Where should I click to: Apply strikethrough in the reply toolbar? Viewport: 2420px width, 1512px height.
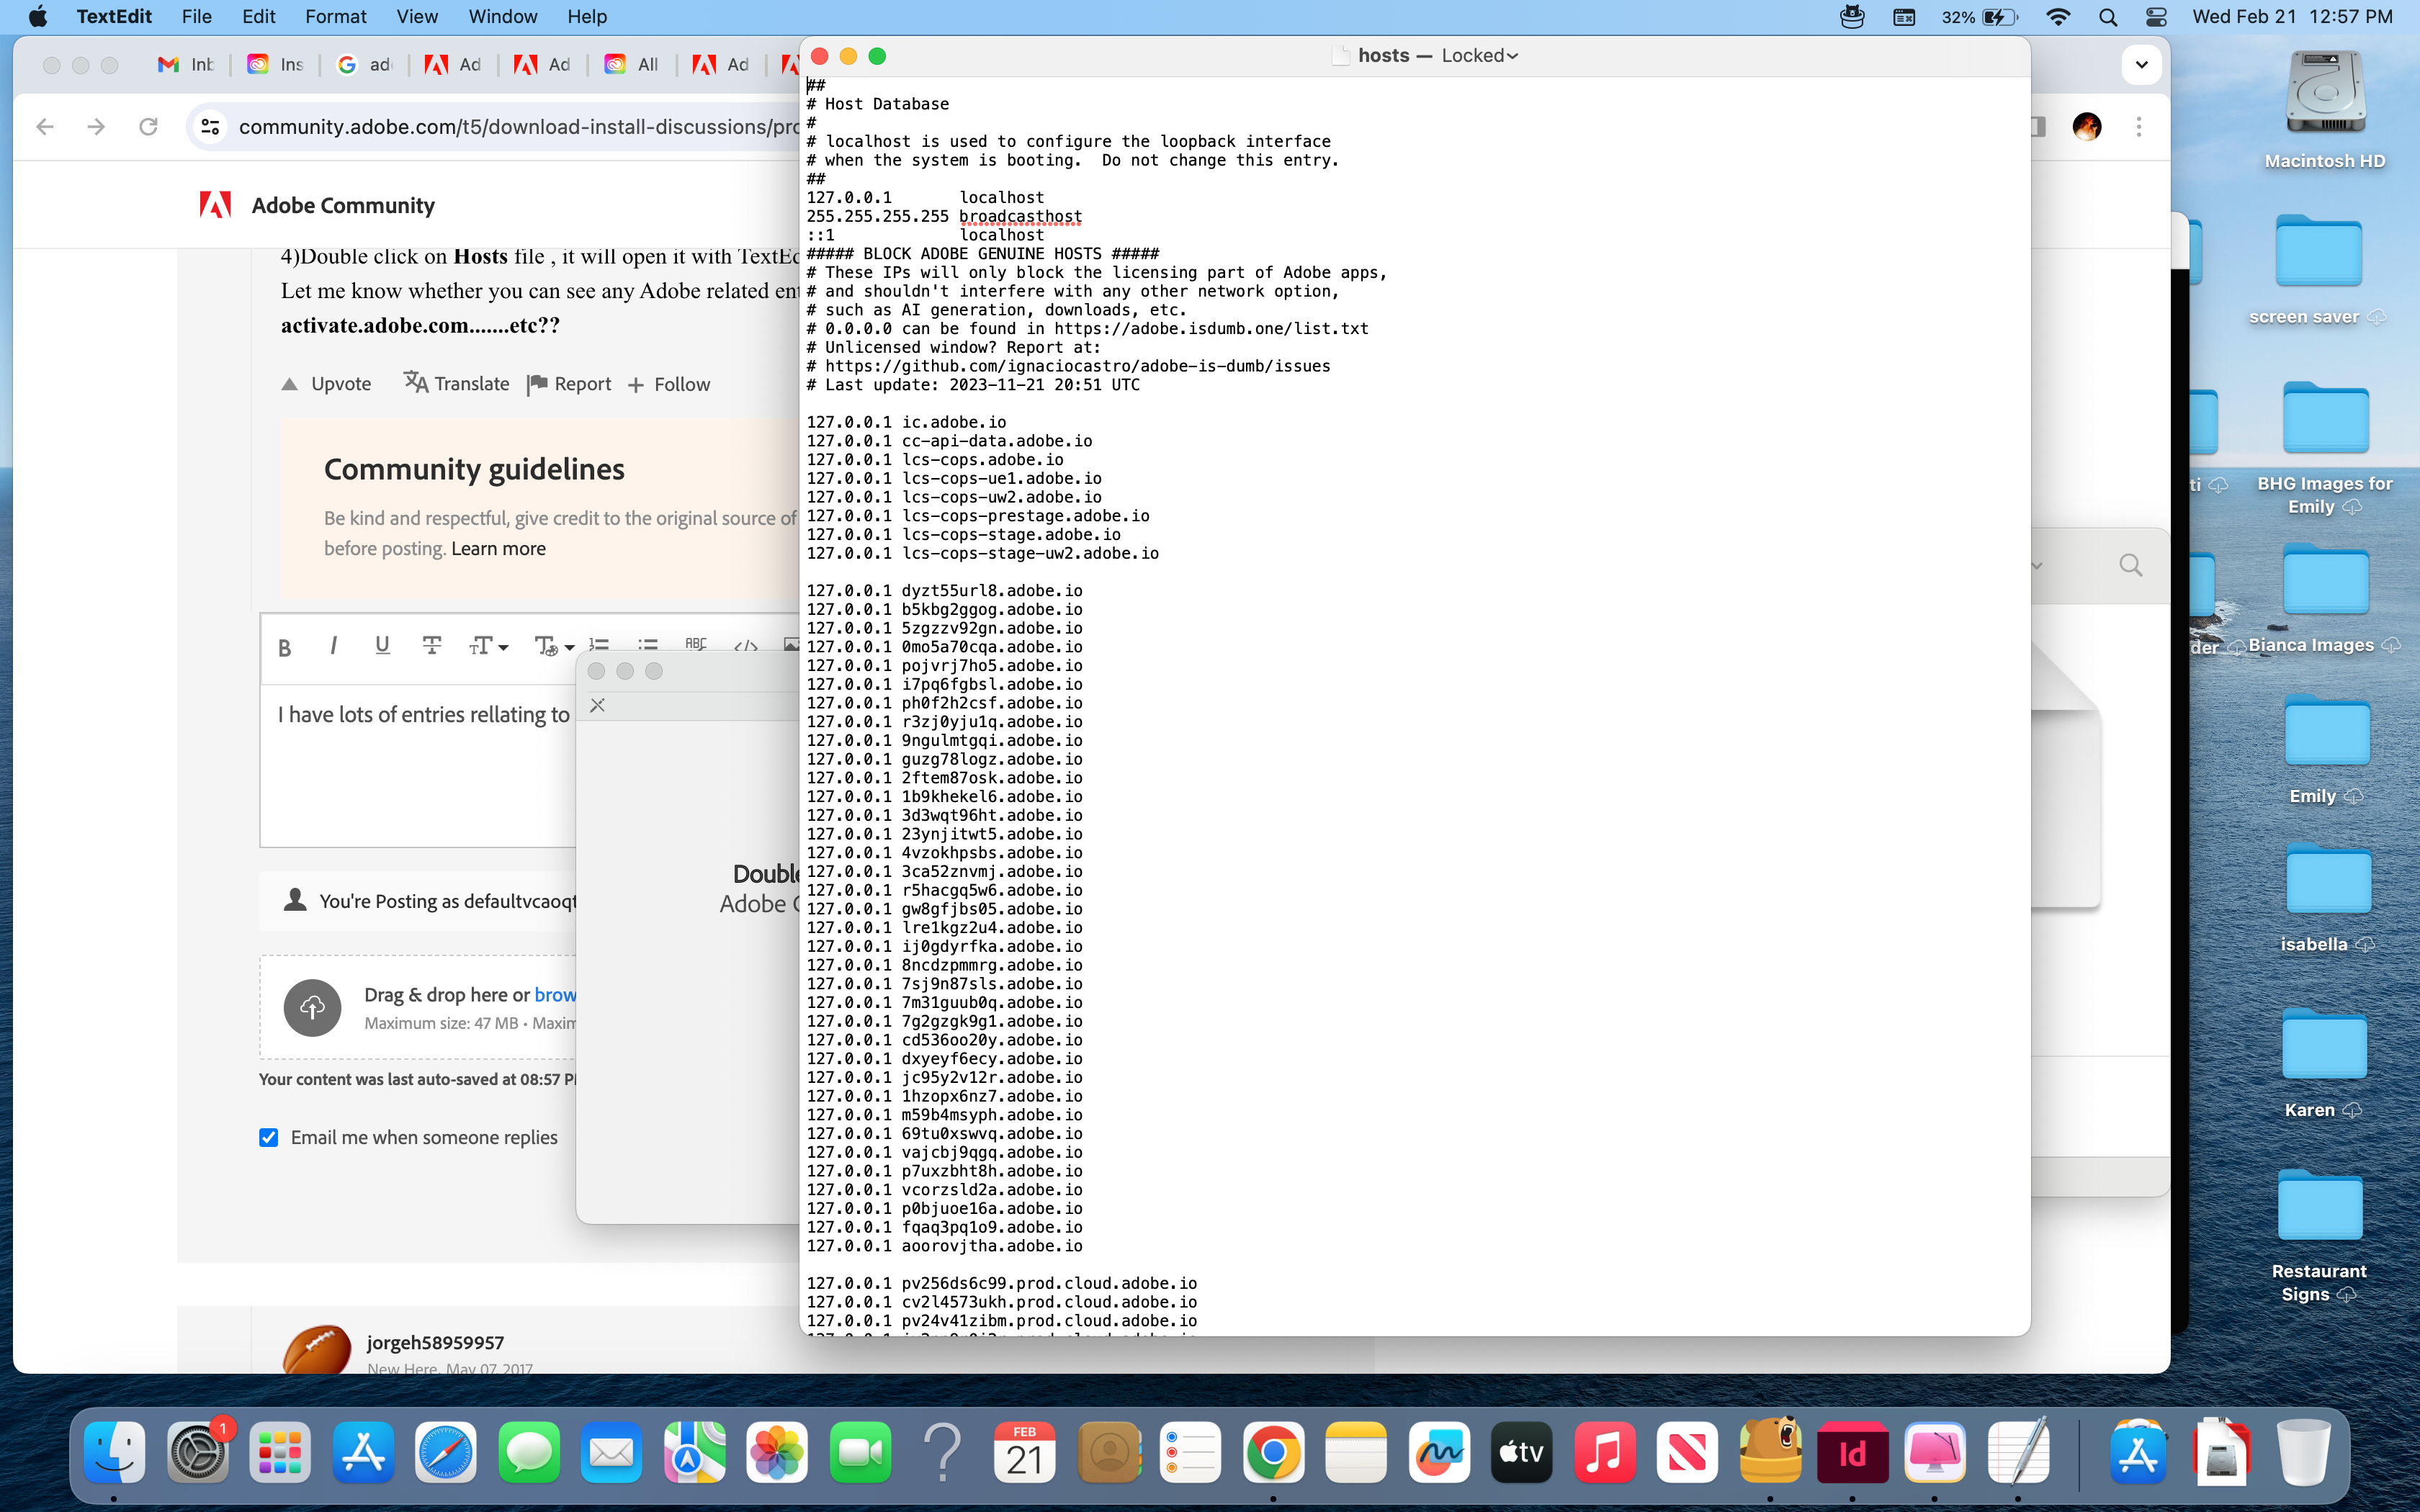(432, 646)
